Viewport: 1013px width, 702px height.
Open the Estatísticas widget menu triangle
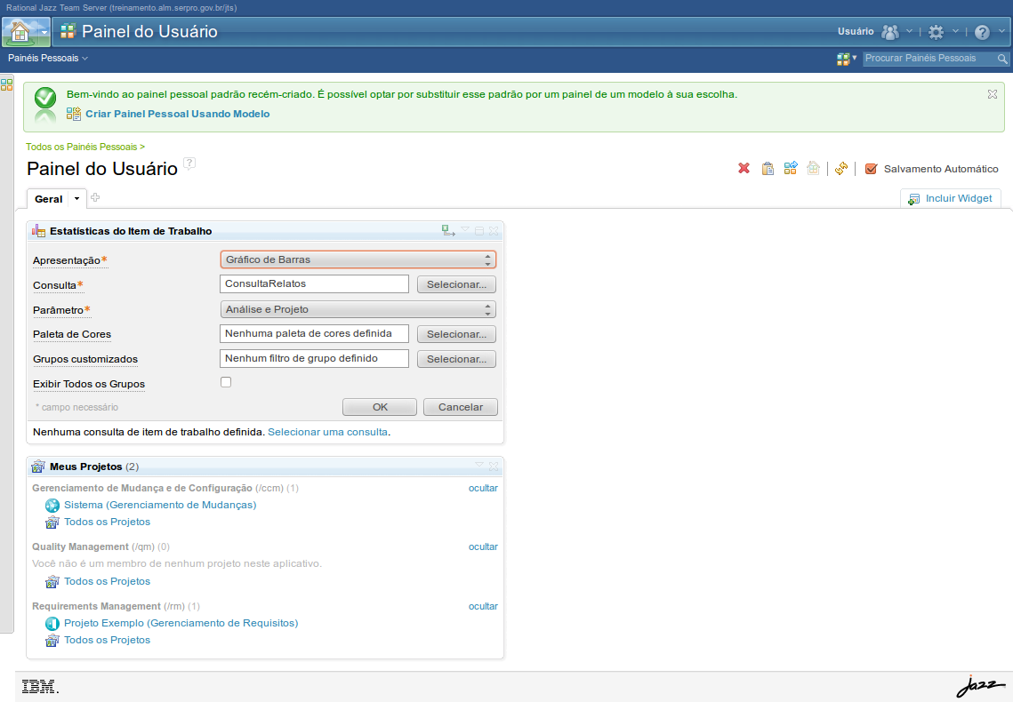(465, 229)
